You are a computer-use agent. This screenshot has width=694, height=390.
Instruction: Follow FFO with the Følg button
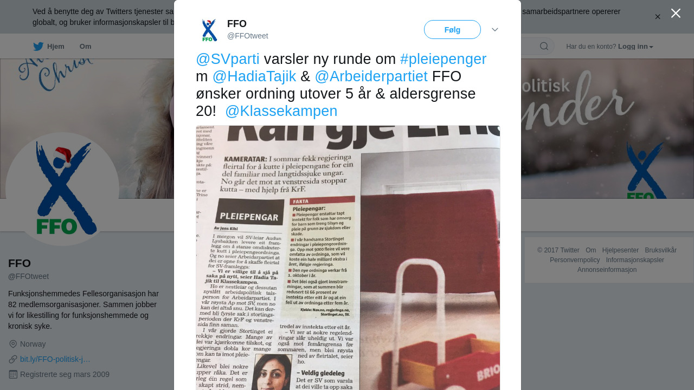(452, 30)
